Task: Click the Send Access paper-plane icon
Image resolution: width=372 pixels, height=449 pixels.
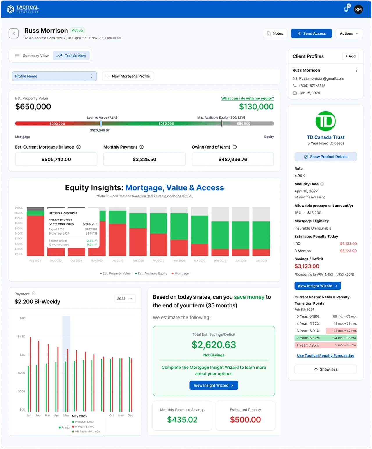Action: click(x=299, y=33)
